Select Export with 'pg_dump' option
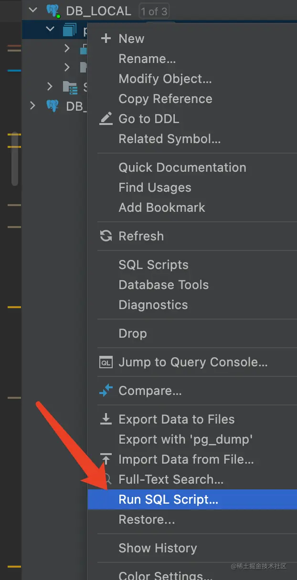 [x=185, y=439]
